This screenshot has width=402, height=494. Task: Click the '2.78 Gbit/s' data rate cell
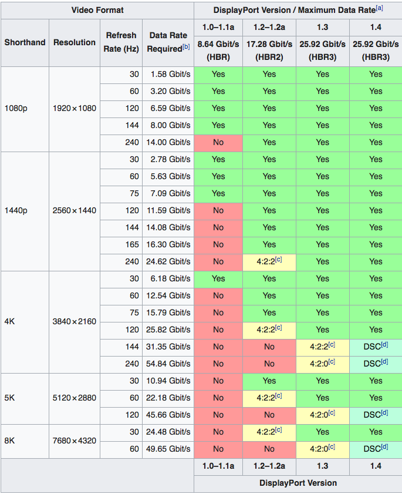pos(168,160)
